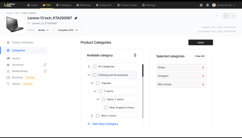Open the Active status dropdown

click(x=44, y=30)
